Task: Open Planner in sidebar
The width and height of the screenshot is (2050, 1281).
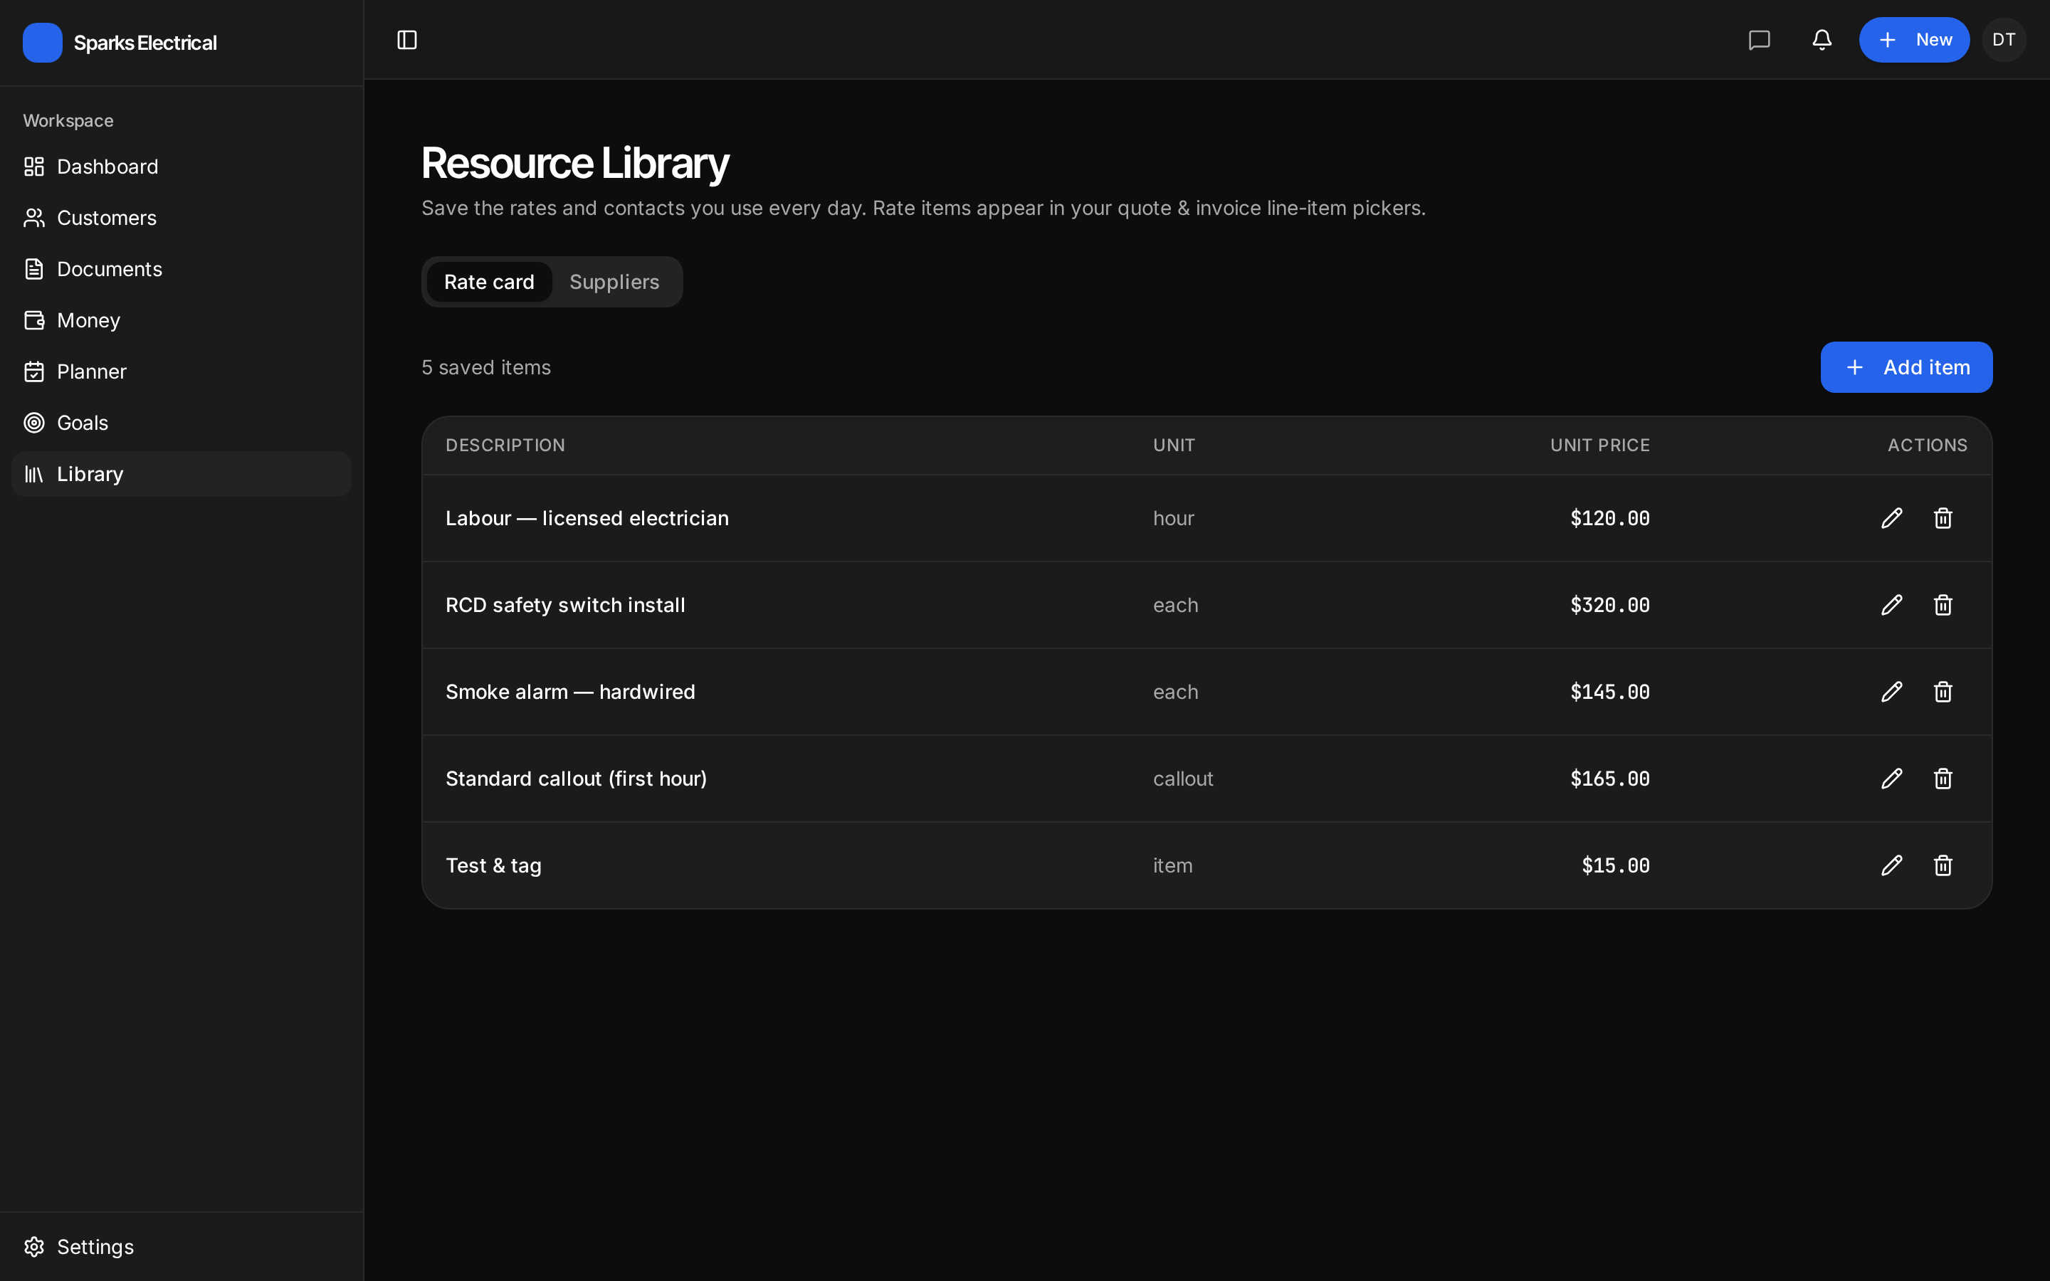Action: coord(182,372)
